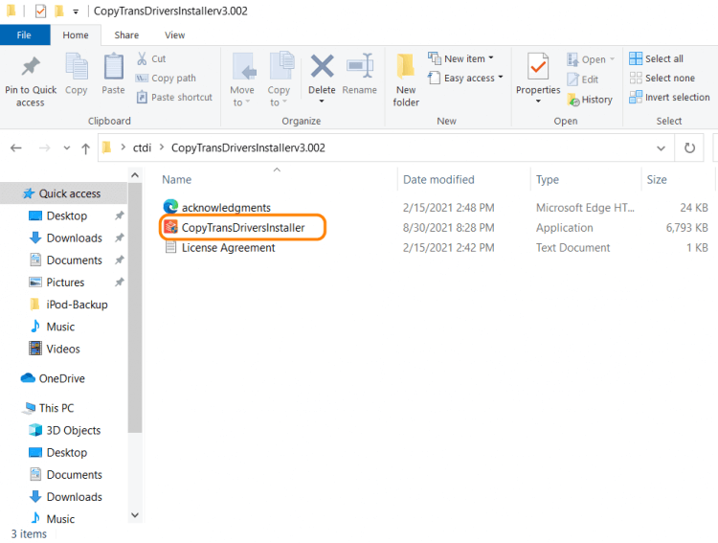The width and height of the screenshot is (718, 543).
Task: Sort by the Size column header
Action: (x=657, y=180)
